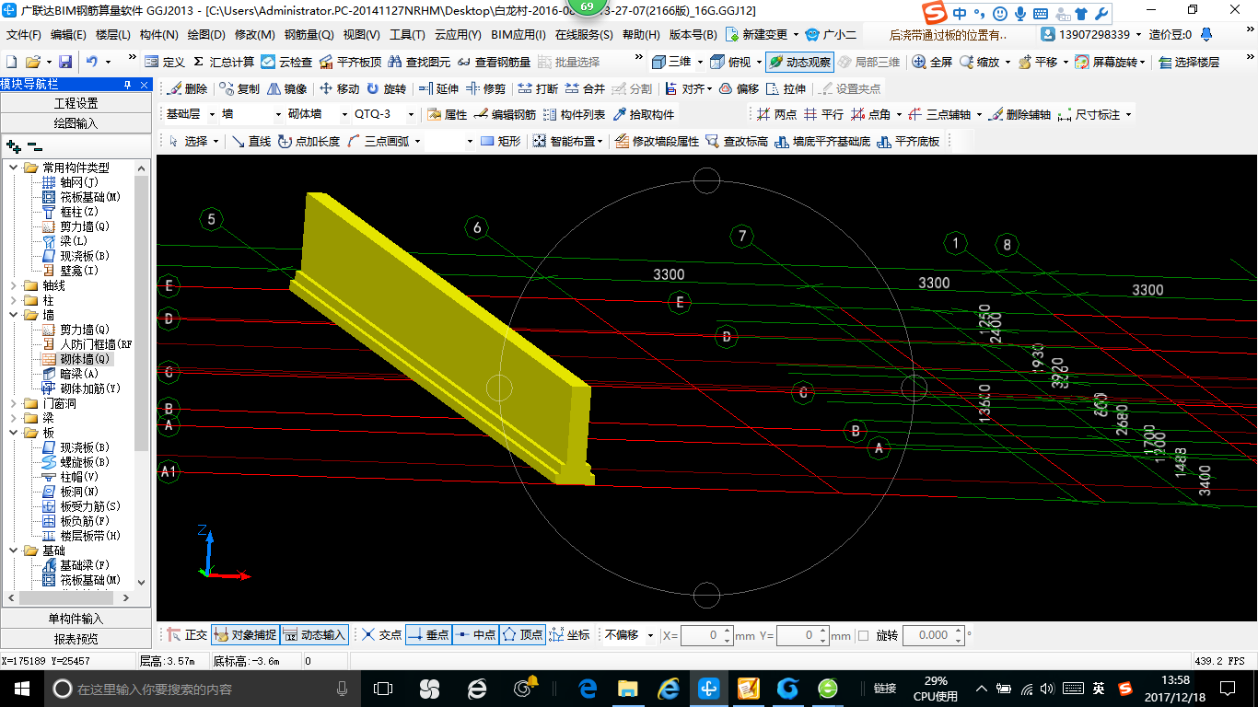Image resolution: width=1258 pixels, height=707 pixels.
Task: Toggle 交点 intersection snap
Action: pos(381,635)
